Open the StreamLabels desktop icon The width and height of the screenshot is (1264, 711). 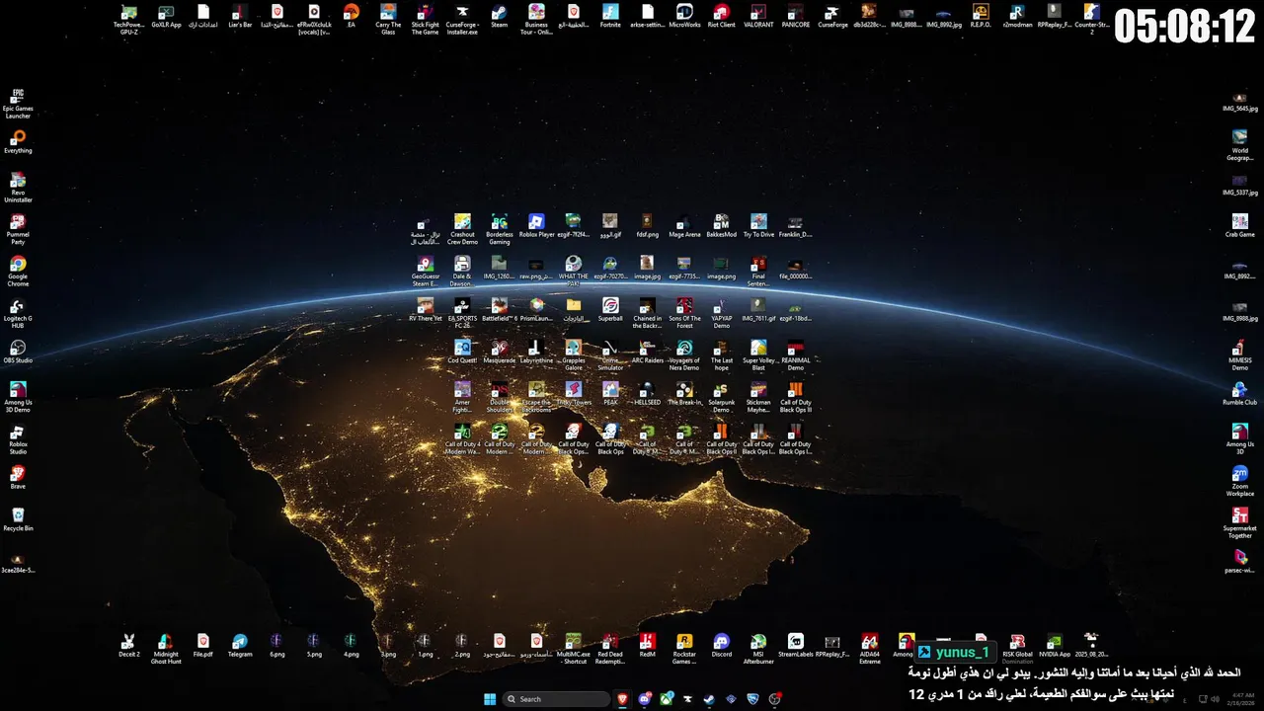click(x=795, y=646)
